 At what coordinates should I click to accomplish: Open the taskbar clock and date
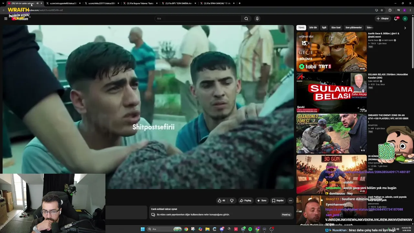406,229
